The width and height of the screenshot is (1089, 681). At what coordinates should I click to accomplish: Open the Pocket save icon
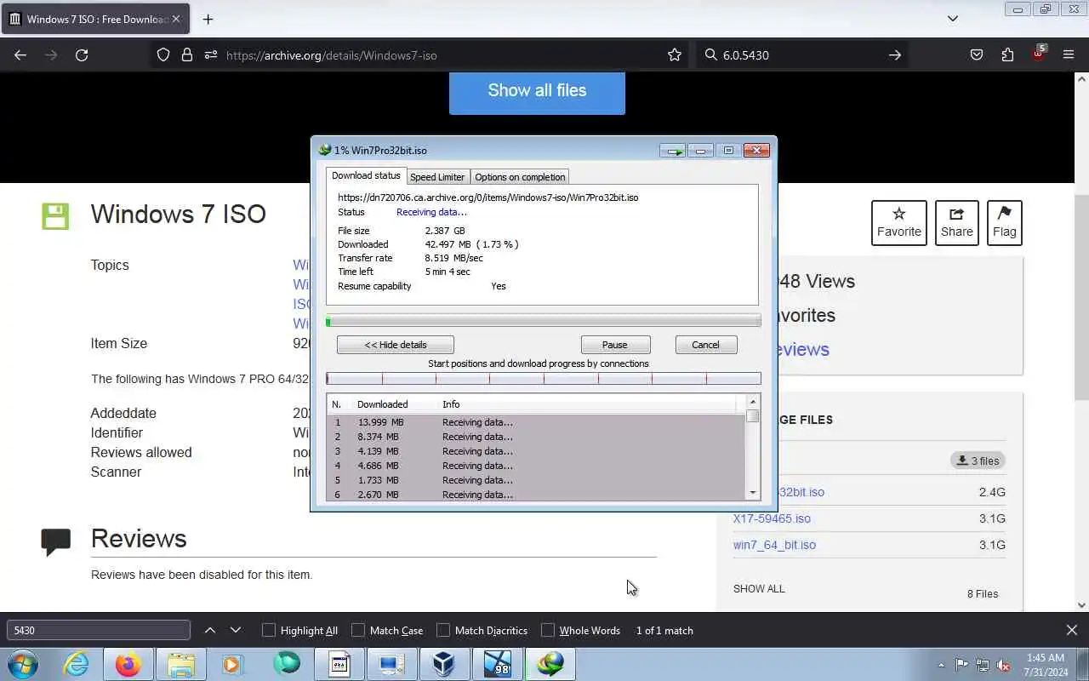tap(977, 54)
